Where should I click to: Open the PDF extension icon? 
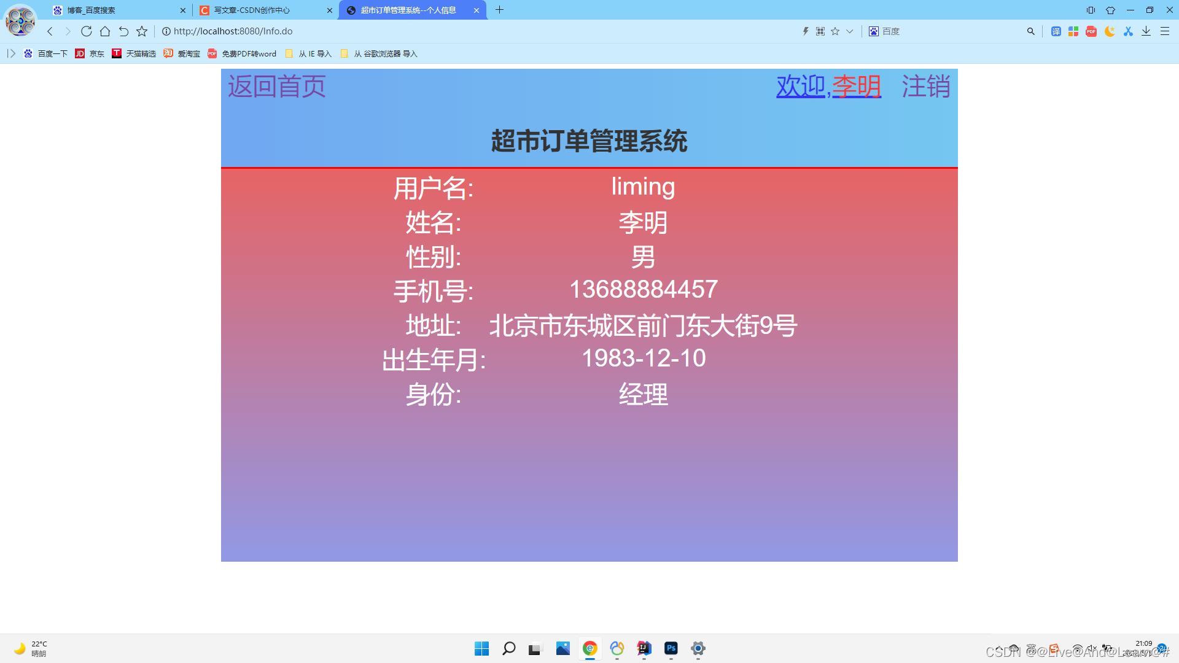pyautogui.click(x=1091, y=31)
